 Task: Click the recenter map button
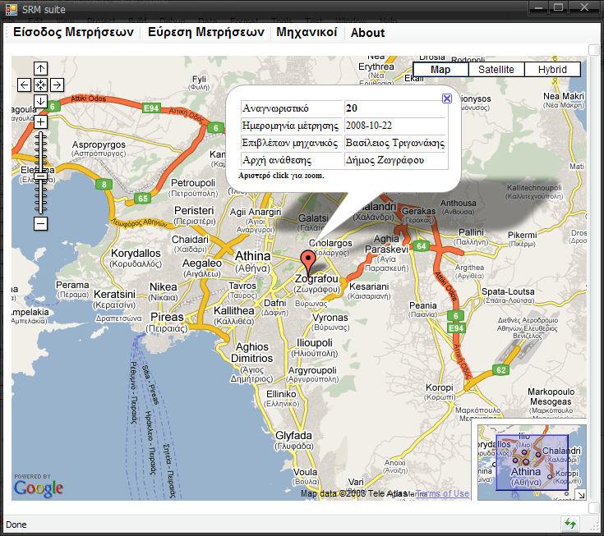[40, 85]
